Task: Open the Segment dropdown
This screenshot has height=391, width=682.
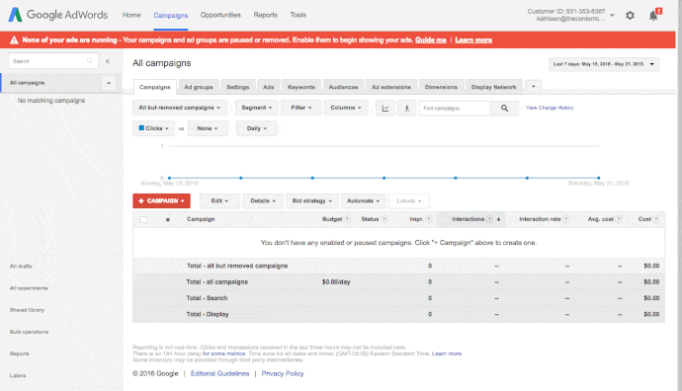Action: pos(257,108)
